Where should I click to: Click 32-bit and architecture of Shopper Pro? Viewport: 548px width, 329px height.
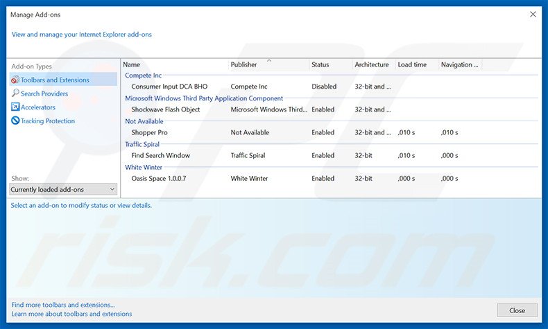[x=373, y=132]
